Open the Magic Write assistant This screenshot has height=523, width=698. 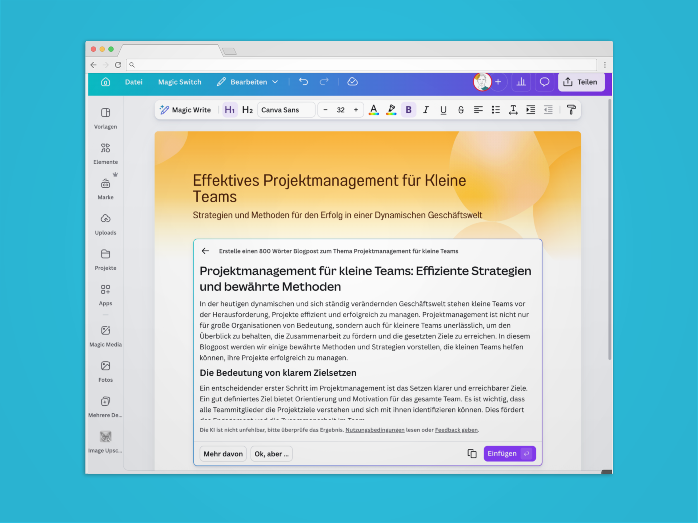pyautogui.click(x=185, y=110)
